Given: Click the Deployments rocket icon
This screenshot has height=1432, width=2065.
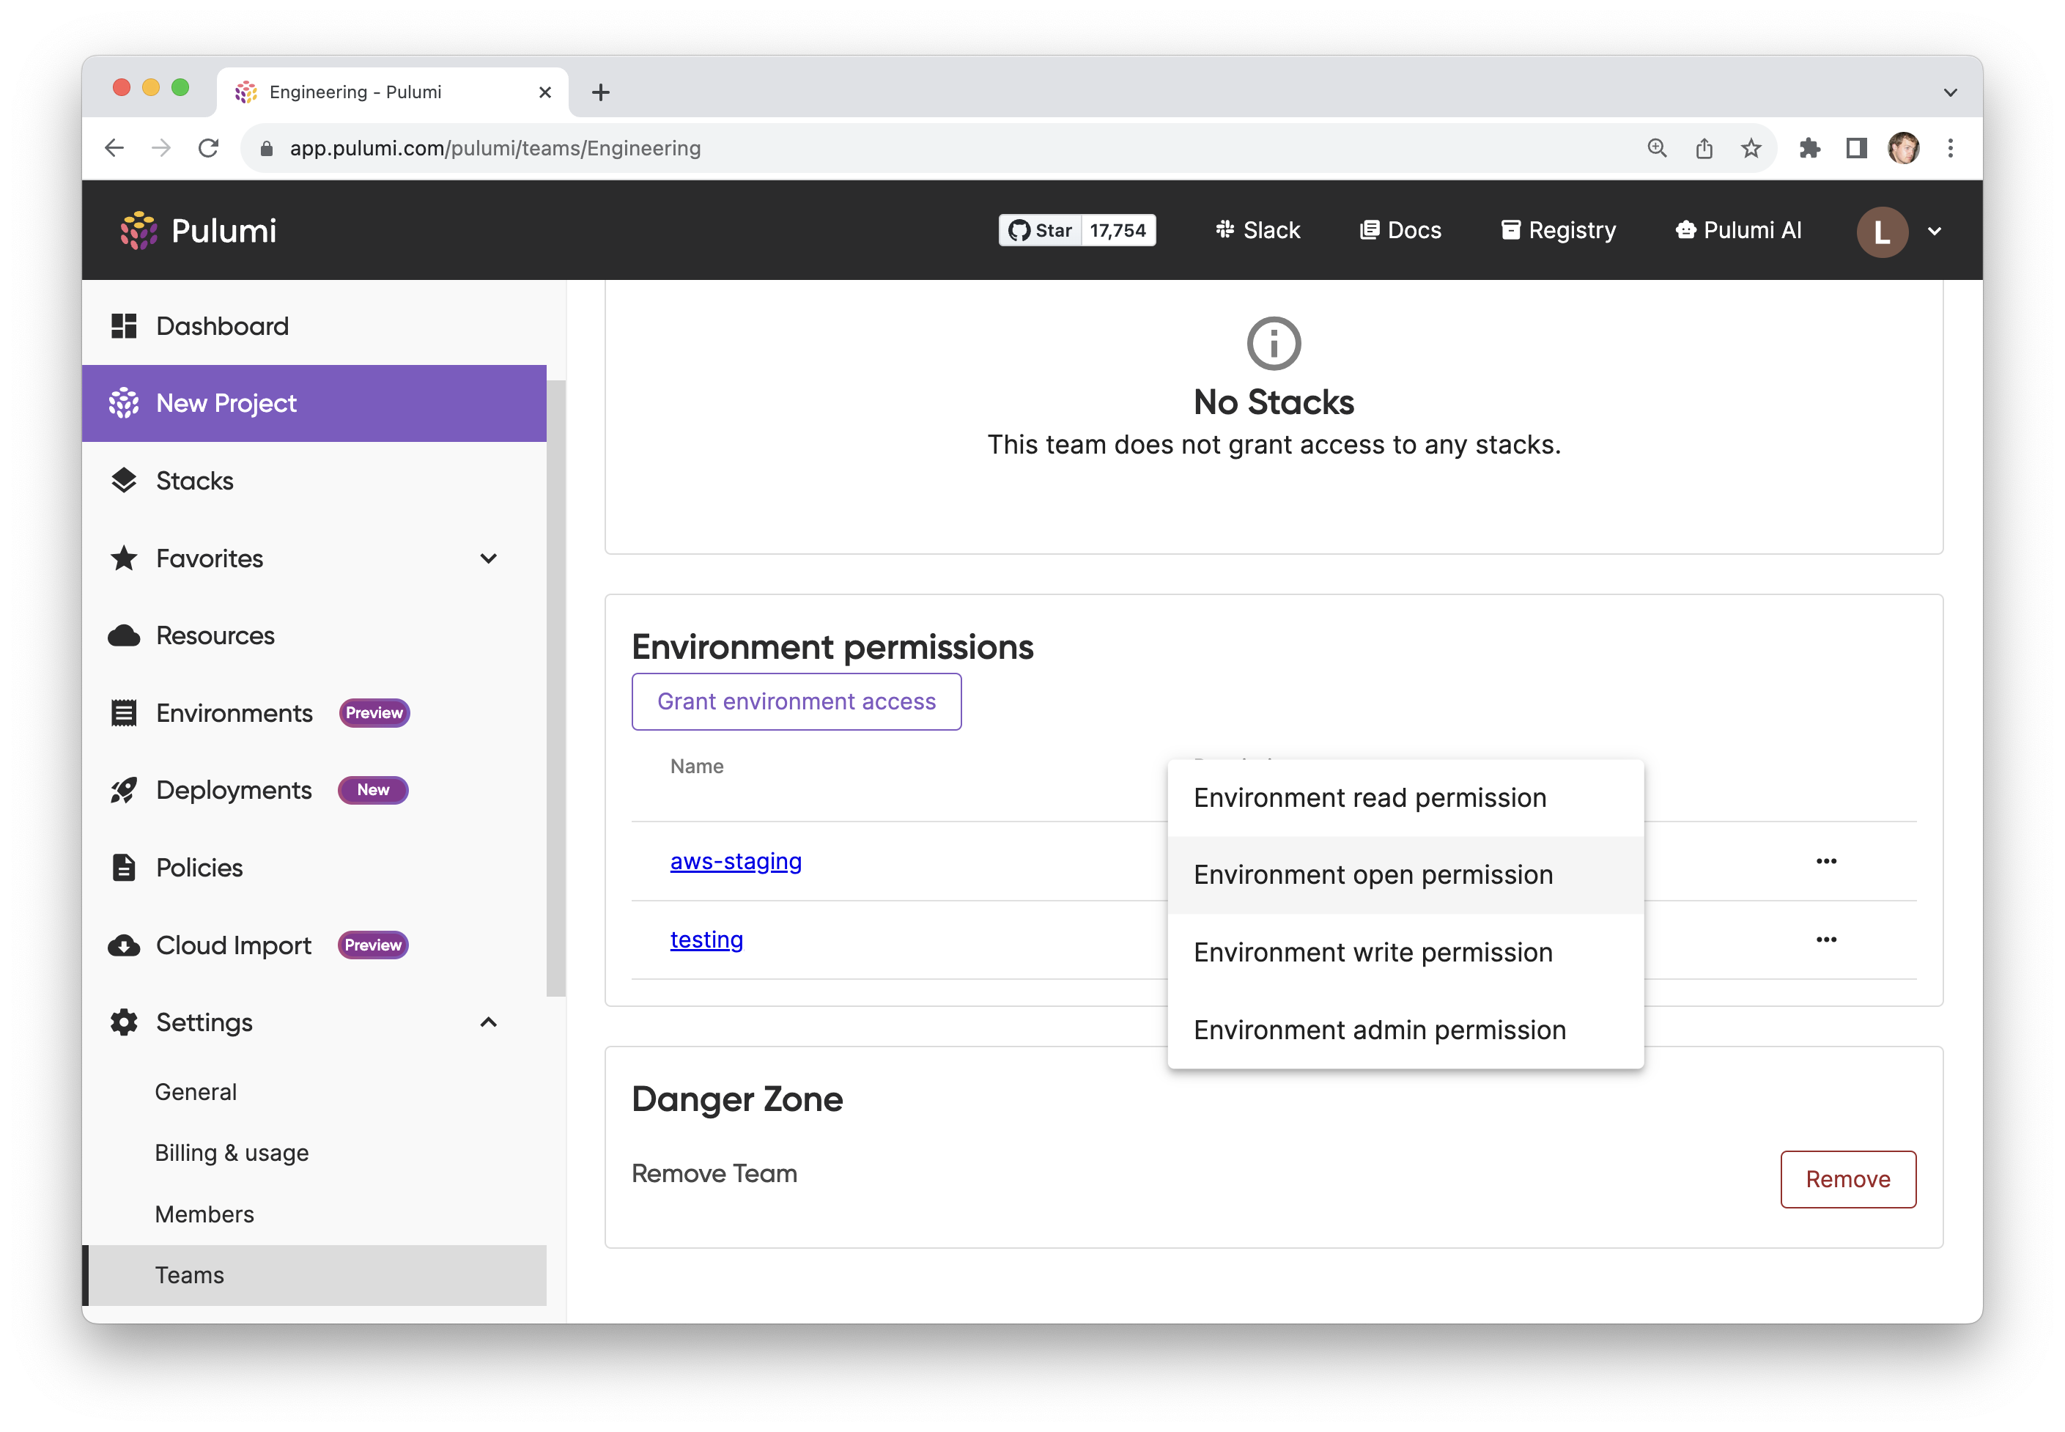Looking at the screenshot, I should 124,789.
